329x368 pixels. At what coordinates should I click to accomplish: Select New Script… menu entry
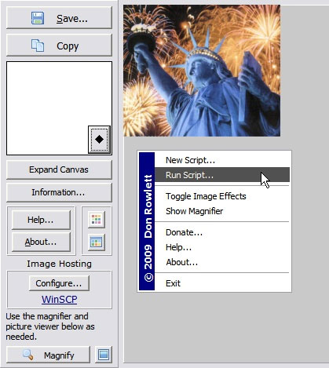[x=190, y=160]
